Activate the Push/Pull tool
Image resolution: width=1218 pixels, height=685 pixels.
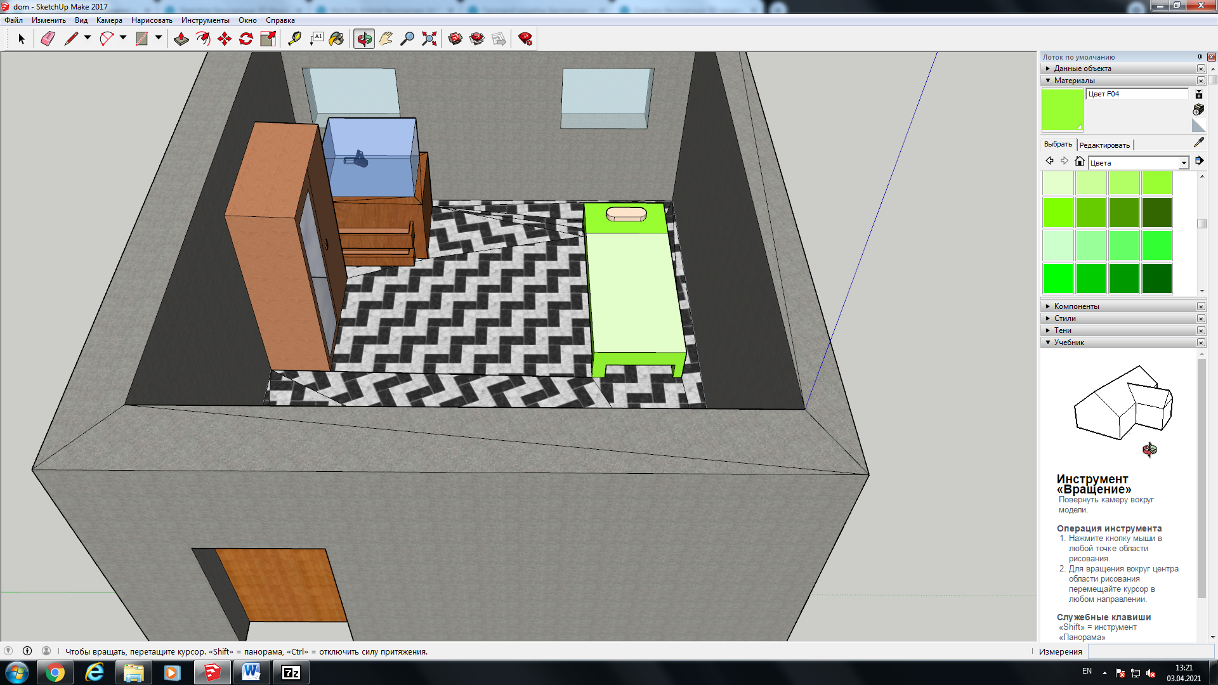point(181,39)
